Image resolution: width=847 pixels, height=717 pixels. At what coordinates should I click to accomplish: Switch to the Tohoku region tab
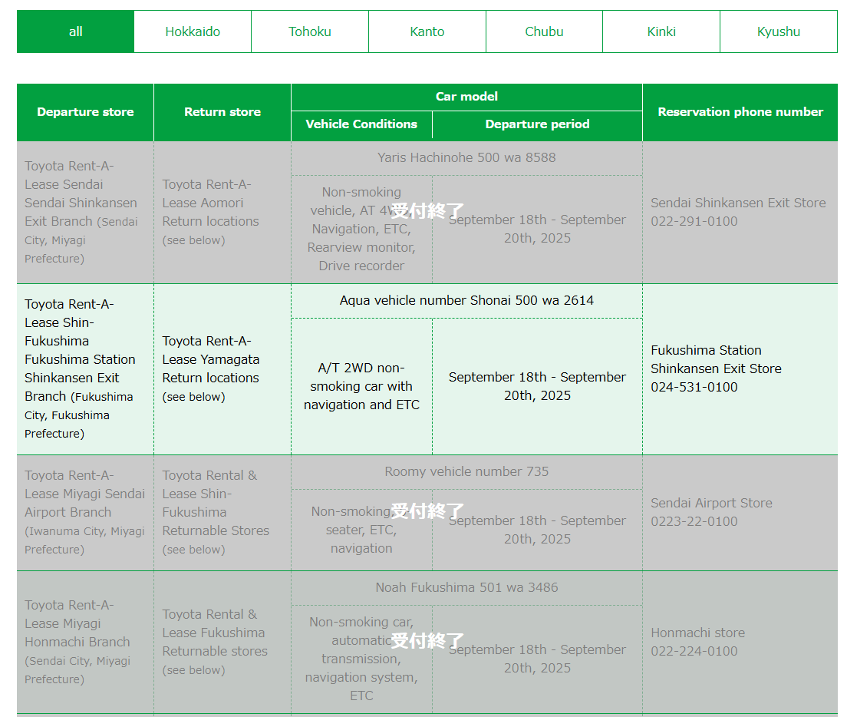(x=309, y=31)
